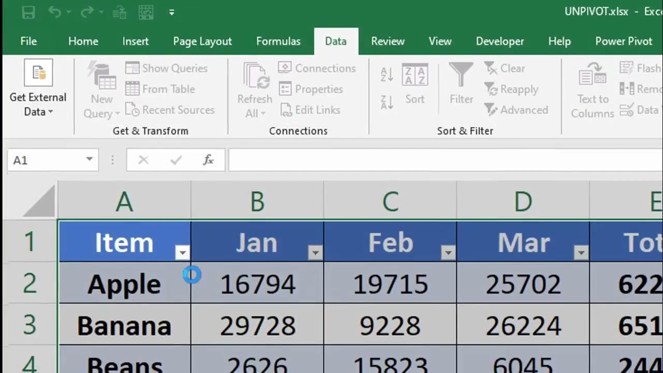The height and width of the screenshot is (373, 663).
Task: Open the Sort dialog button
Action: tap(414, 85)
